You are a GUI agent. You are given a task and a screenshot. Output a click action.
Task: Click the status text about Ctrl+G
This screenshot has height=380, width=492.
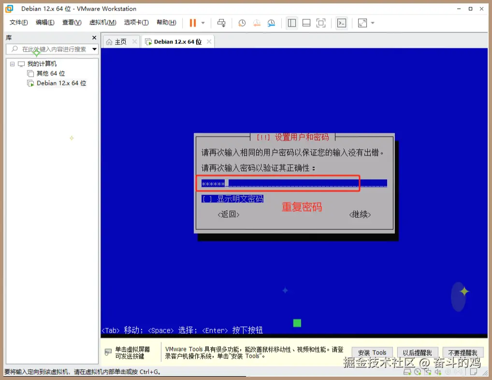[x=83, y=372]
